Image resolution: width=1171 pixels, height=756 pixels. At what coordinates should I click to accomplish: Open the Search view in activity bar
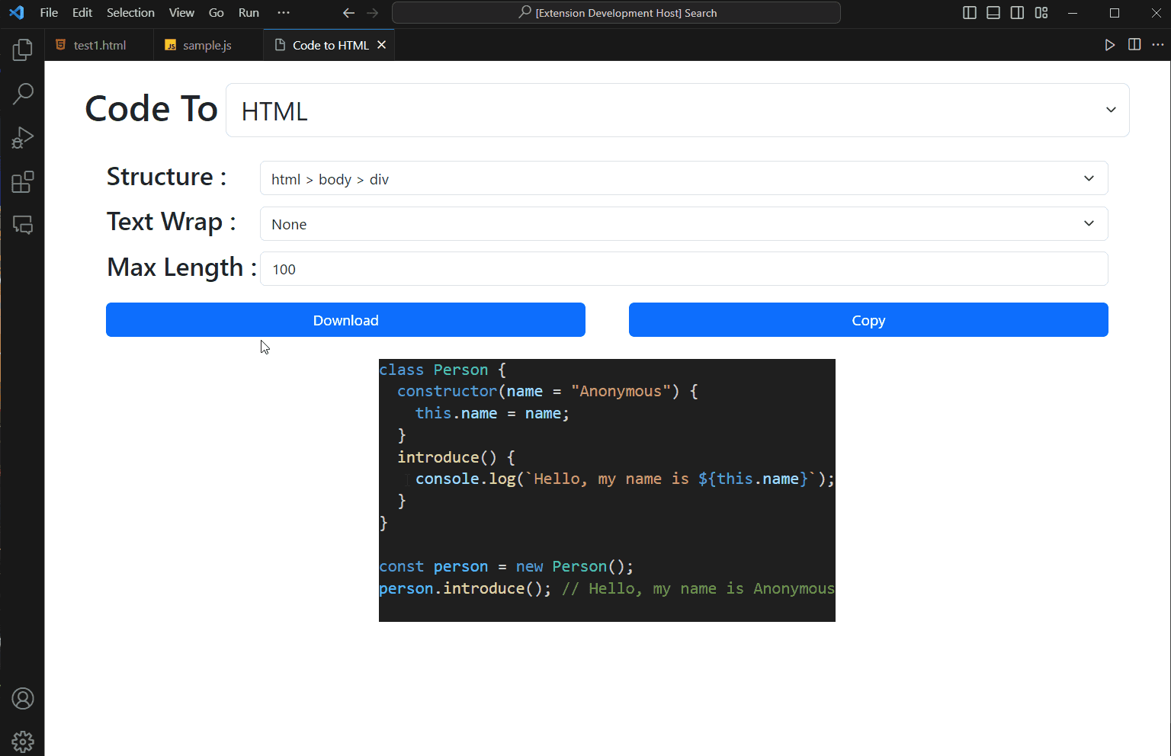click(23, 94)
